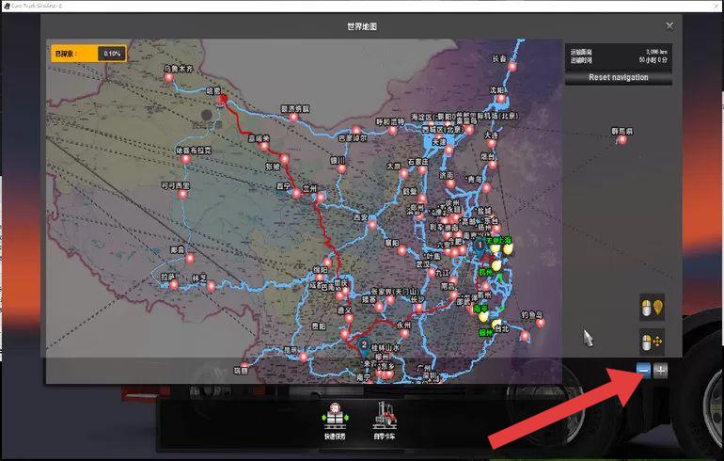
Task: Click the yellow marker beside 杭州
Action: pyautogui.click(x=496, y=265)
